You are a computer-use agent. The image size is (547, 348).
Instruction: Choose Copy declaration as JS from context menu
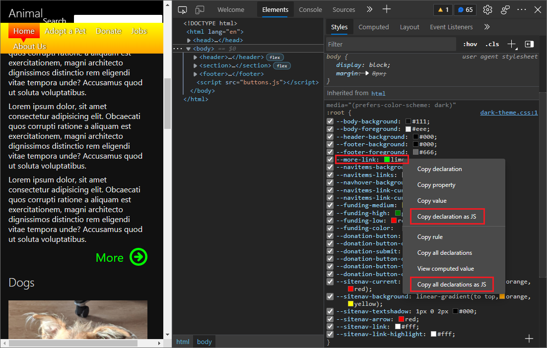pyautogui.click(x=447, y=217)
